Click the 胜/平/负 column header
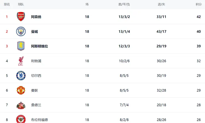Viewport: 205px width, 123px height. point(124,4)
